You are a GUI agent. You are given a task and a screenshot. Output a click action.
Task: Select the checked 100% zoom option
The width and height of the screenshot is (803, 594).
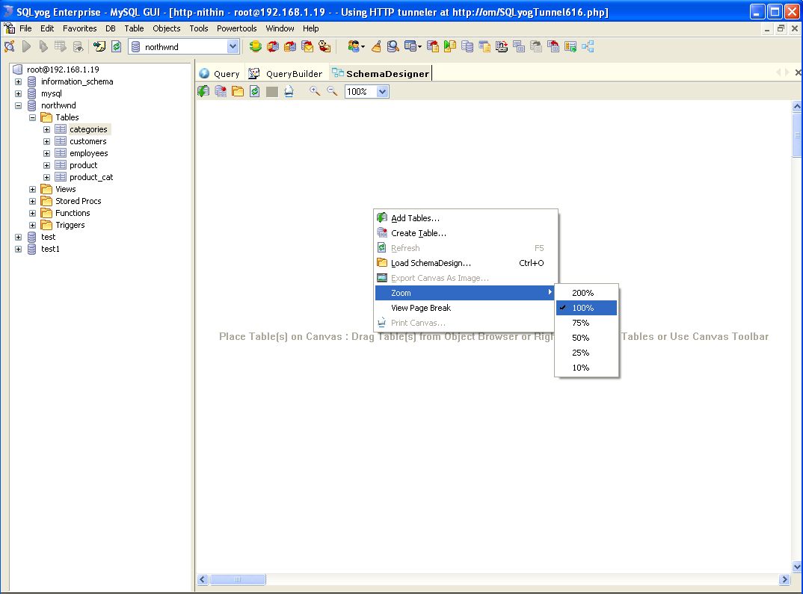[586, 308]
